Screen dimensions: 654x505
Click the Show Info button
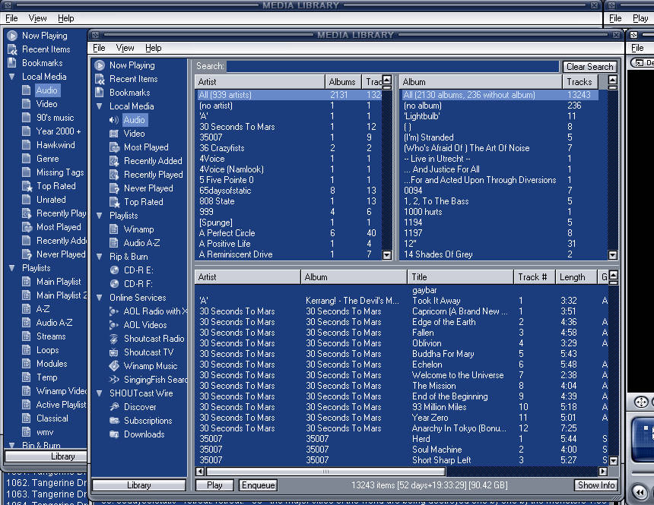tap(596, 485)
